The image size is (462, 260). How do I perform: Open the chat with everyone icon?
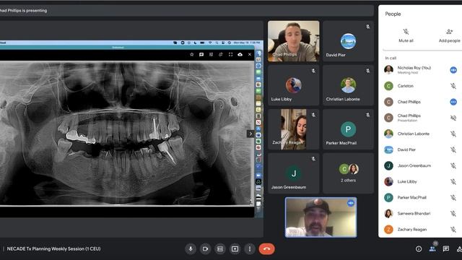point(446,249)
